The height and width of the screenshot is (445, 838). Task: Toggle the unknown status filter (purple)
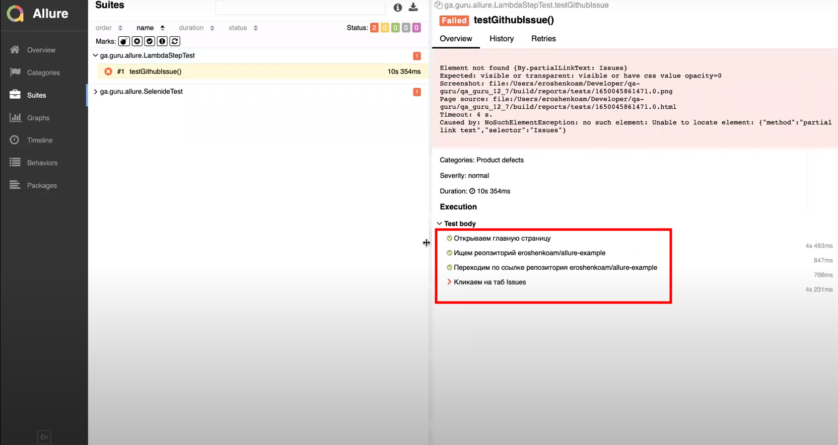coord(416,28)
